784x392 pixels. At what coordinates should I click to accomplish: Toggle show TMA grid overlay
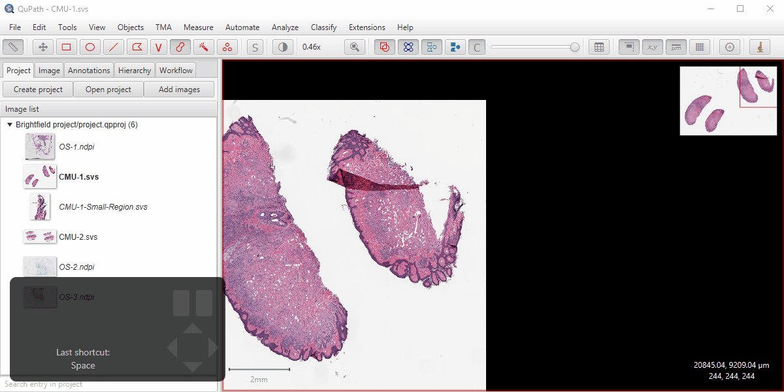coord(408,47)
